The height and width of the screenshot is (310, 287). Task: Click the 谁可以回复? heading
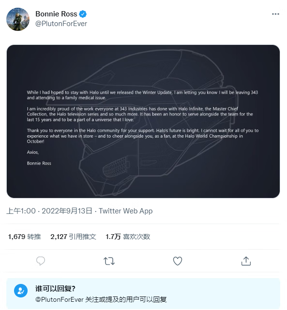[55, 289]
